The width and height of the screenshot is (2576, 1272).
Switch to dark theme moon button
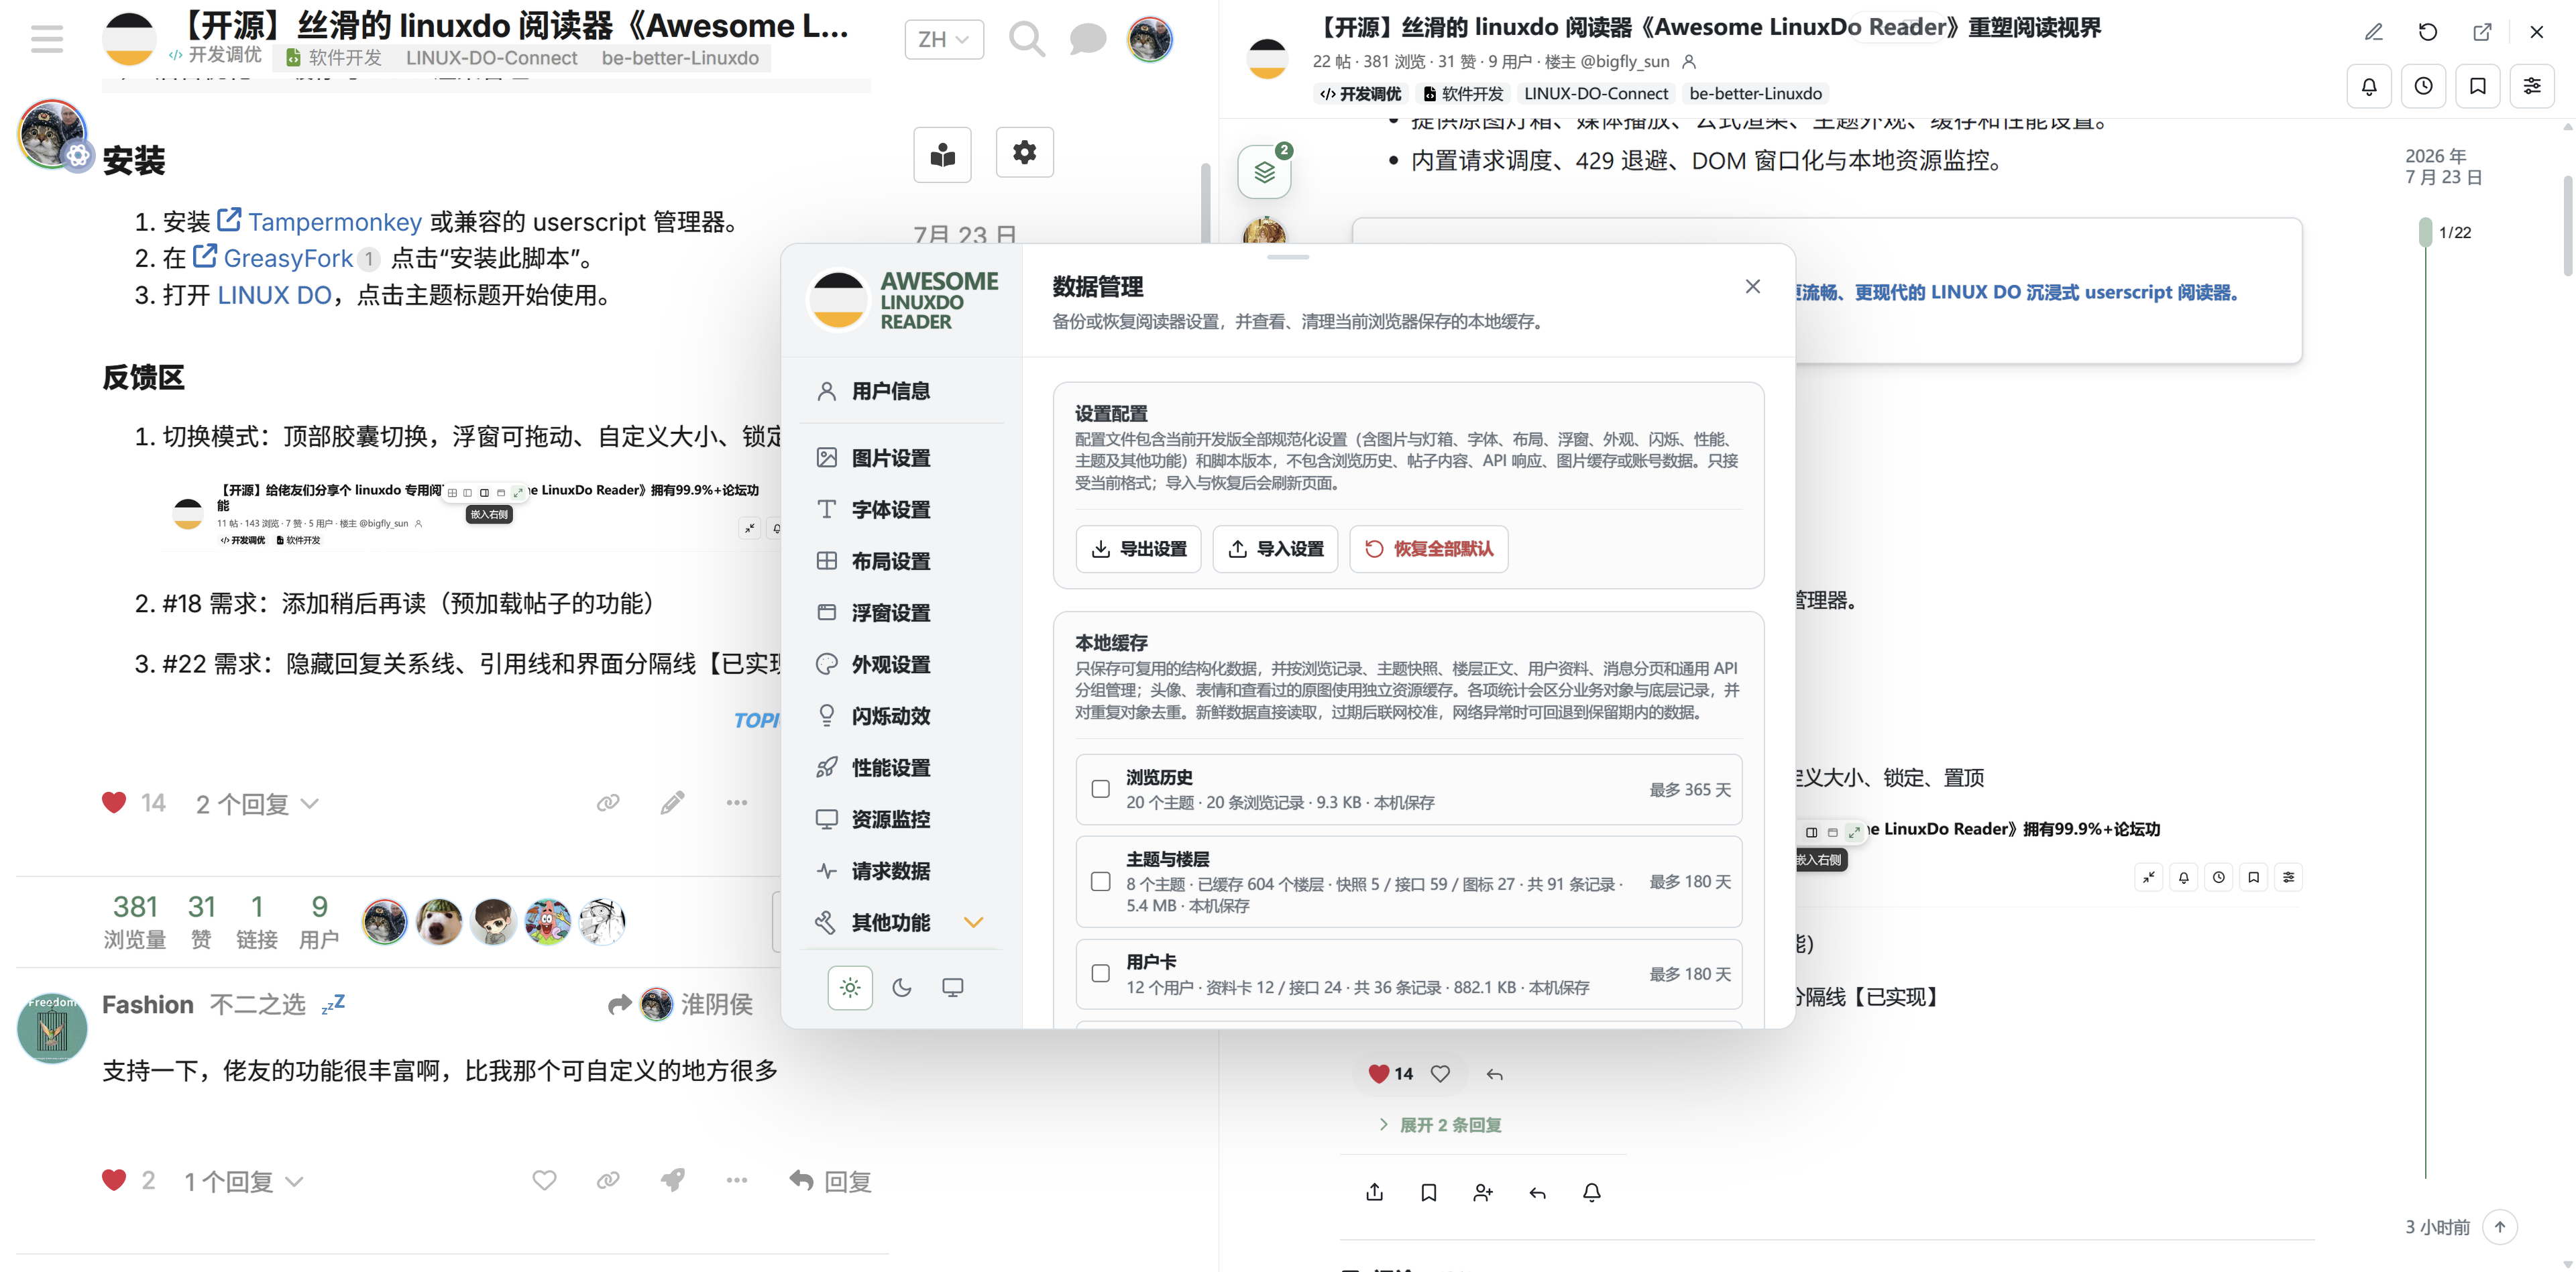point(901,987)
